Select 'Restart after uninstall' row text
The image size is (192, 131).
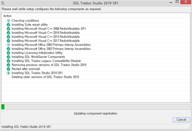(x=26, y=69)
